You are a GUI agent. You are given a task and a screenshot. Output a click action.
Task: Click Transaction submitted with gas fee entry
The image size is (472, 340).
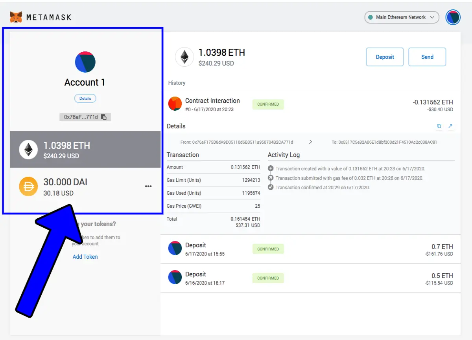349,178
